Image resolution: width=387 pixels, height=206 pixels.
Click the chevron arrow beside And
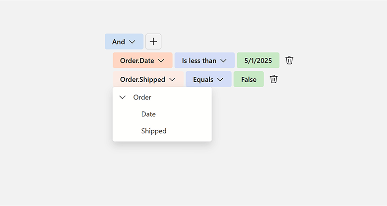click(132, 42)
